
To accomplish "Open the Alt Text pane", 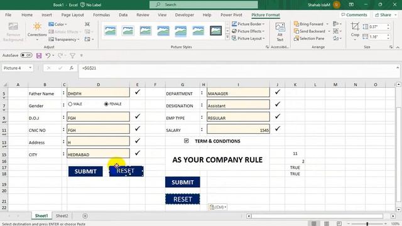I will (x=280, y=32).
